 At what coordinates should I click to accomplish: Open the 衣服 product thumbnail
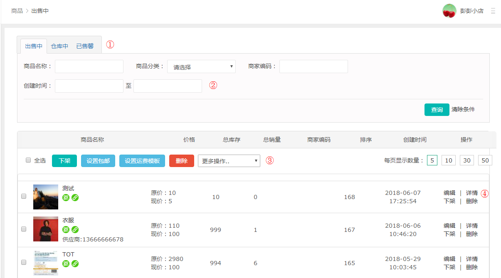[x=46, y=229]
